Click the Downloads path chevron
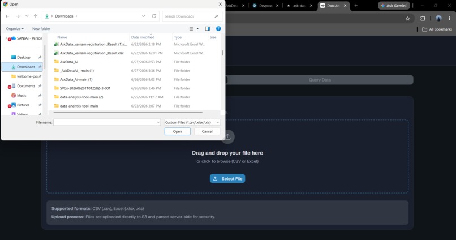456x240 pixels. pos(76,16)
